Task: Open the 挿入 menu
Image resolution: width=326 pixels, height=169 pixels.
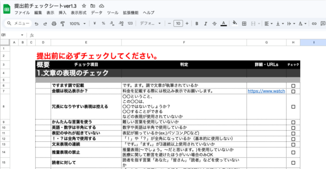Action: coord(62,13)
